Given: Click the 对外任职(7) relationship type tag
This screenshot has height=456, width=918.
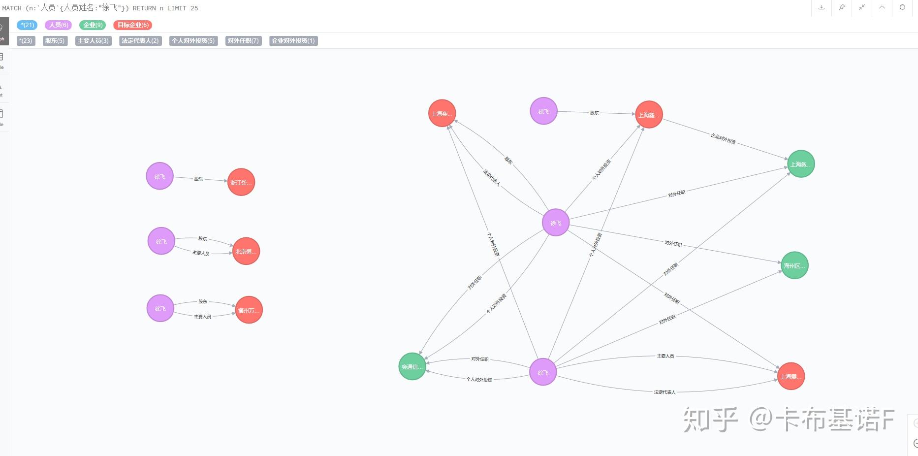Looking at the screenshot, I should (243, 41).
